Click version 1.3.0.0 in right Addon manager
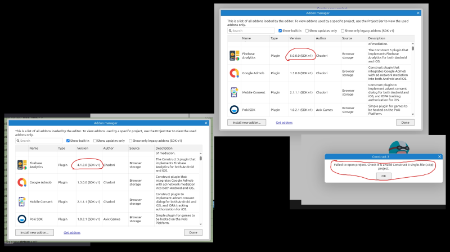The image size is (450, 252). [301, 73]
